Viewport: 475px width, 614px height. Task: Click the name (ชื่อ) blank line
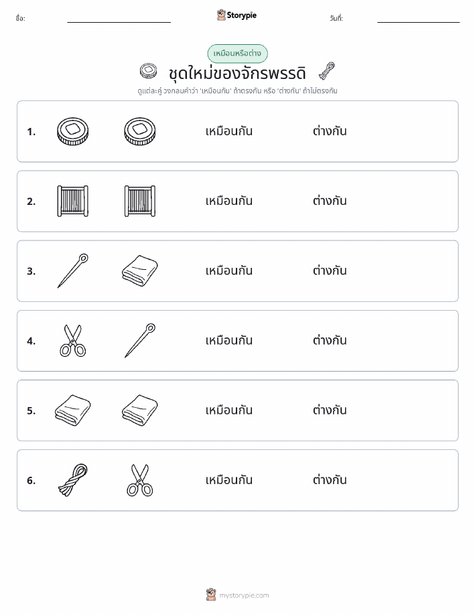coord(119,22)
